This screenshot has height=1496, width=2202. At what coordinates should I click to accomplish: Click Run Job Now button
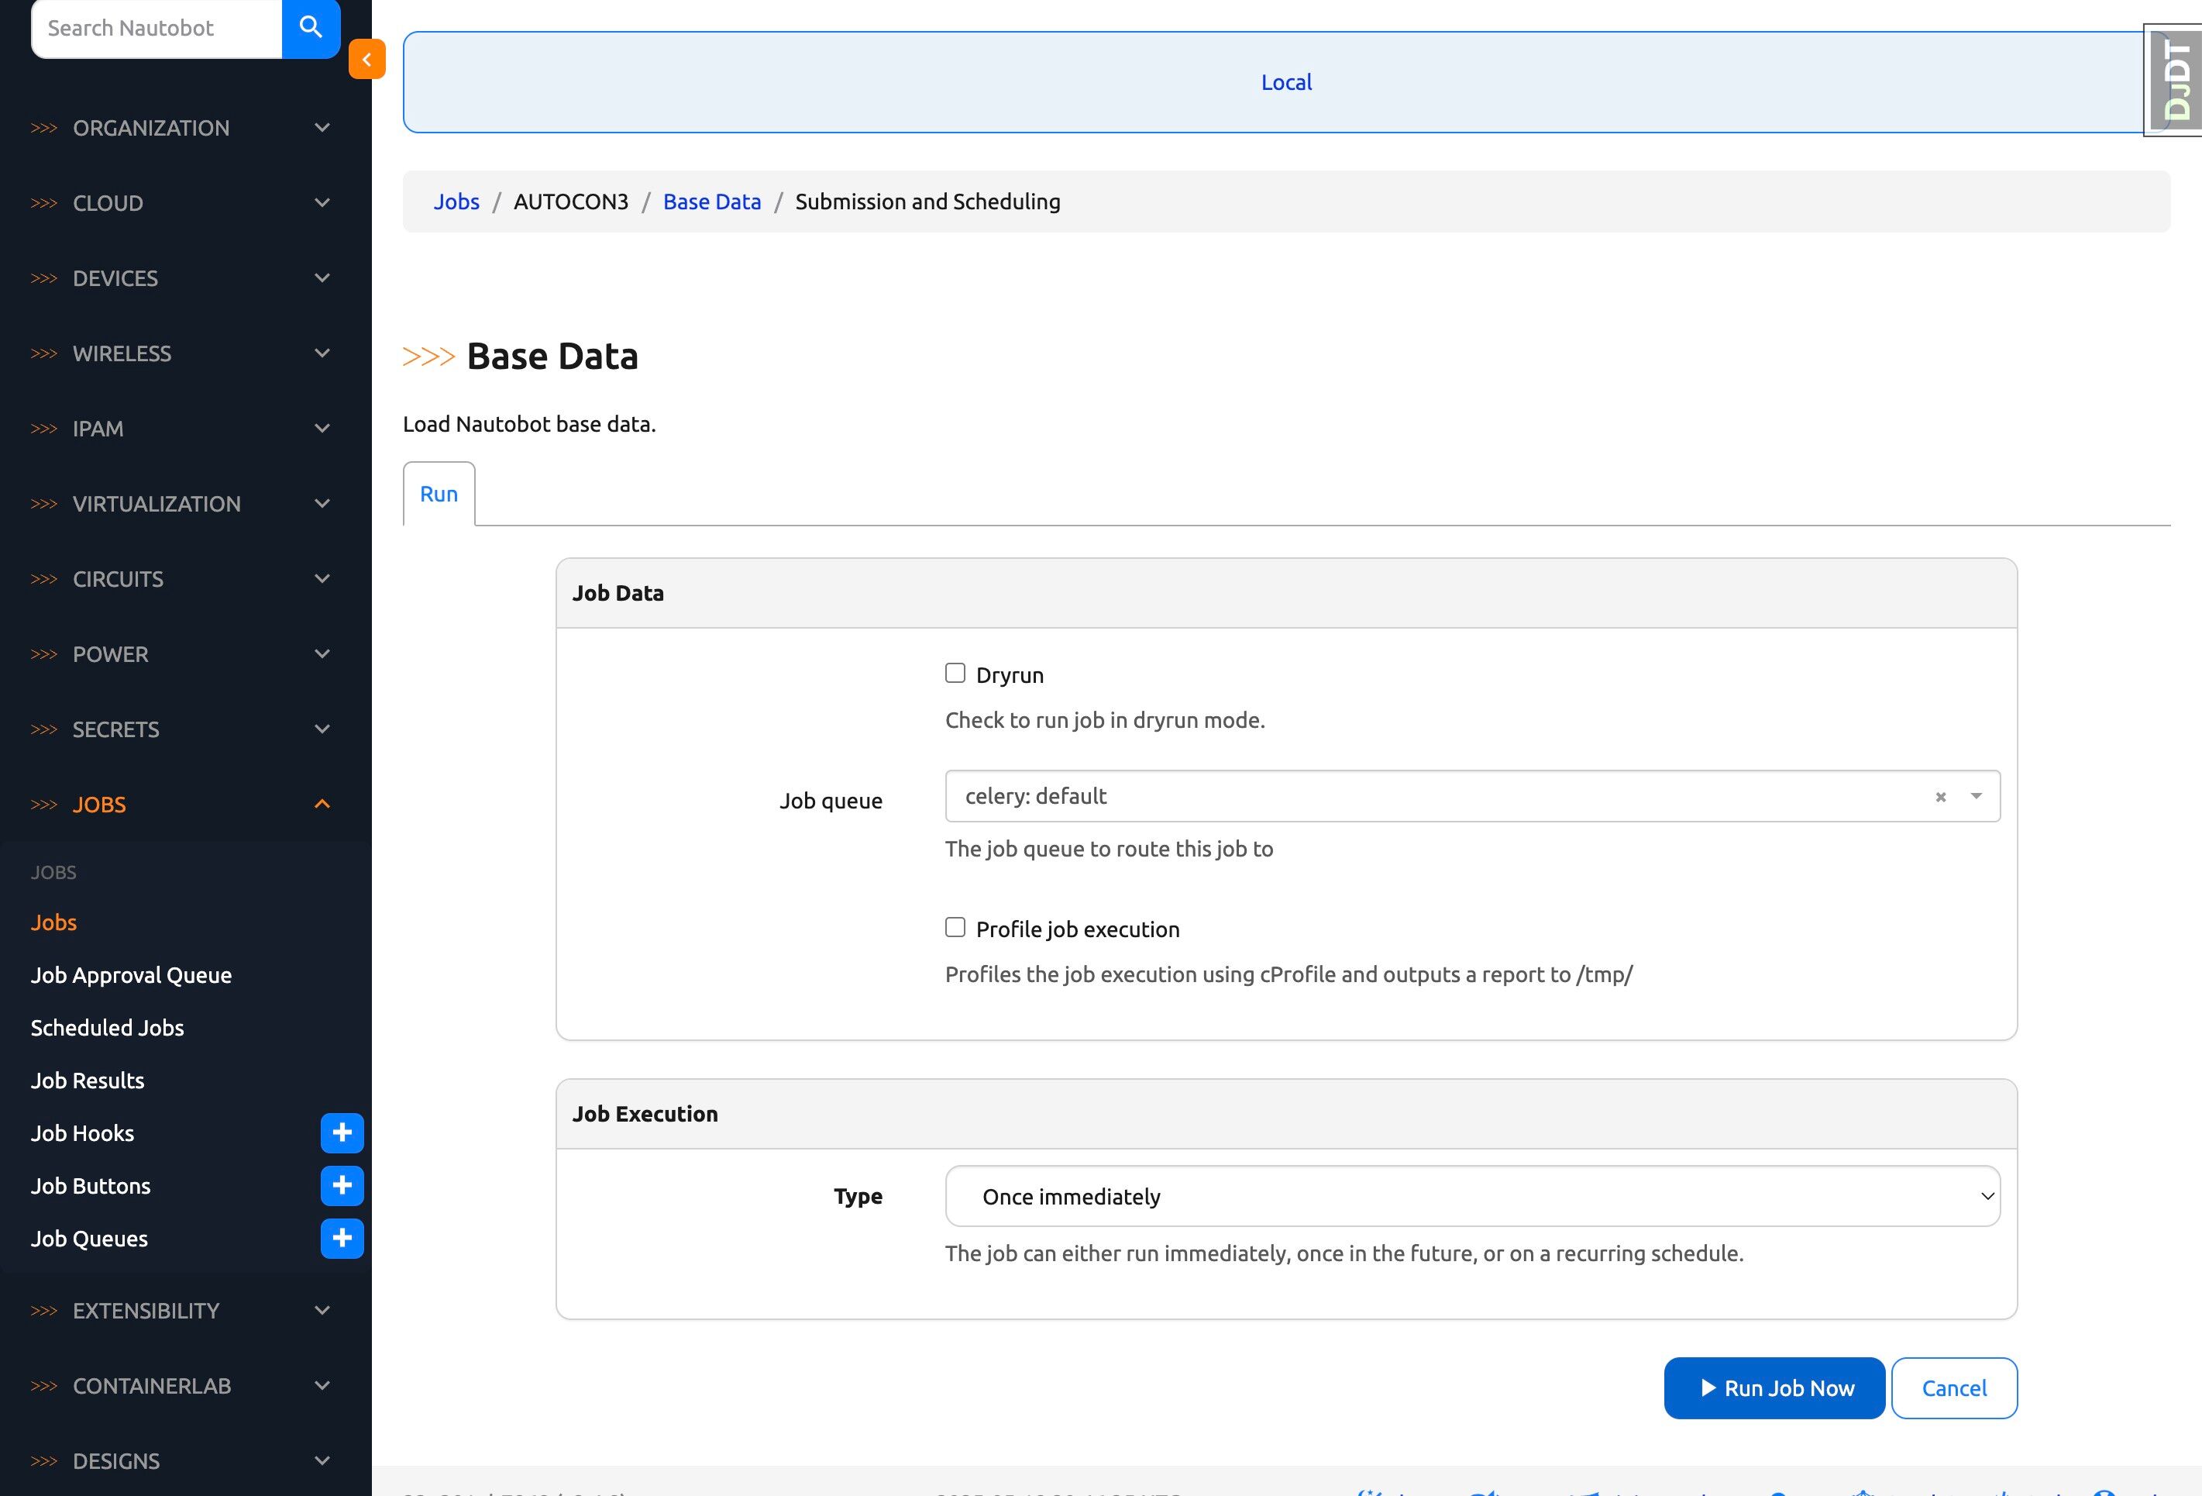1774,1388
